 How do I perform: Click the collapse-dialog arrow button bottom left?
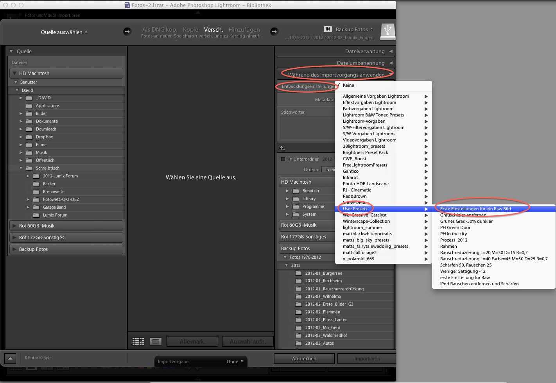point(10,358)
